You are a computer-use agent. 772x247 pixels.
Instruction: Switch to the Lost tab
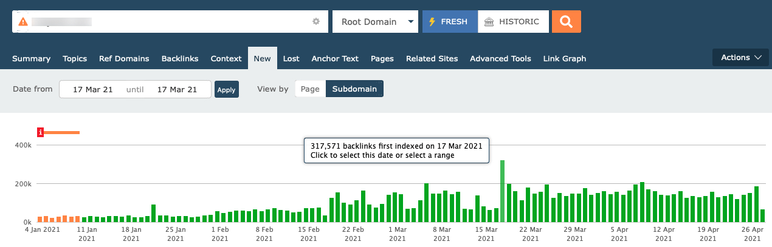(x=291, y=59)
